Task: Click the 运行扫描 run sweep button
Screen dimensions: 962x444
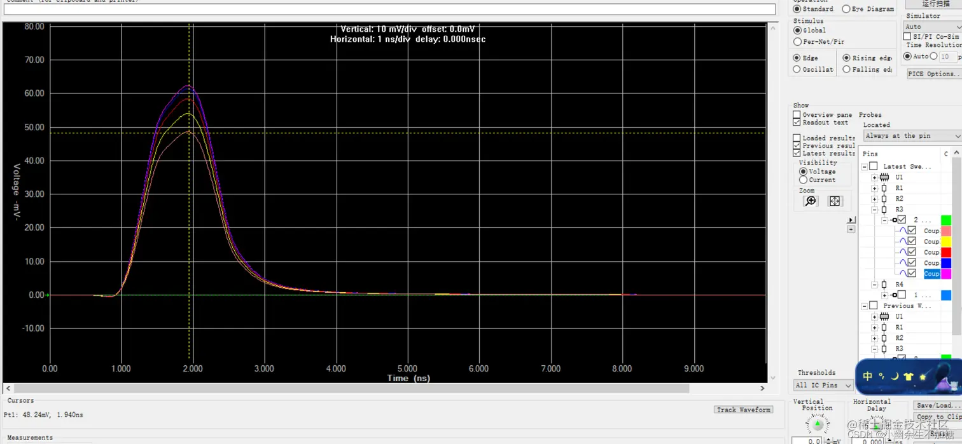Action: click(934, 4)
